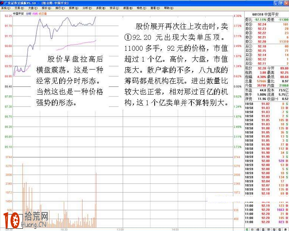Open the 排行 menu
Viewport: 289px width, 231px height.
pyautogui.click(x=60, y=8)
